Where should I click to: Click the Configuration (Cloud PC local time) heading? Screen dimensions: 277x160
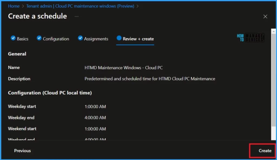pos(50,93)
